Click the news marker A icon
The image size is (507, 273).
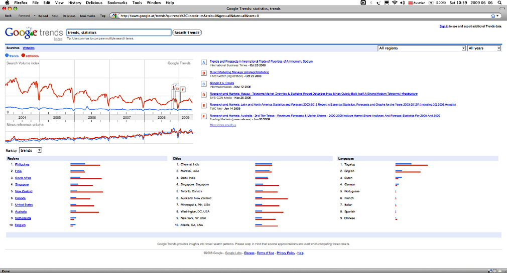203,63
